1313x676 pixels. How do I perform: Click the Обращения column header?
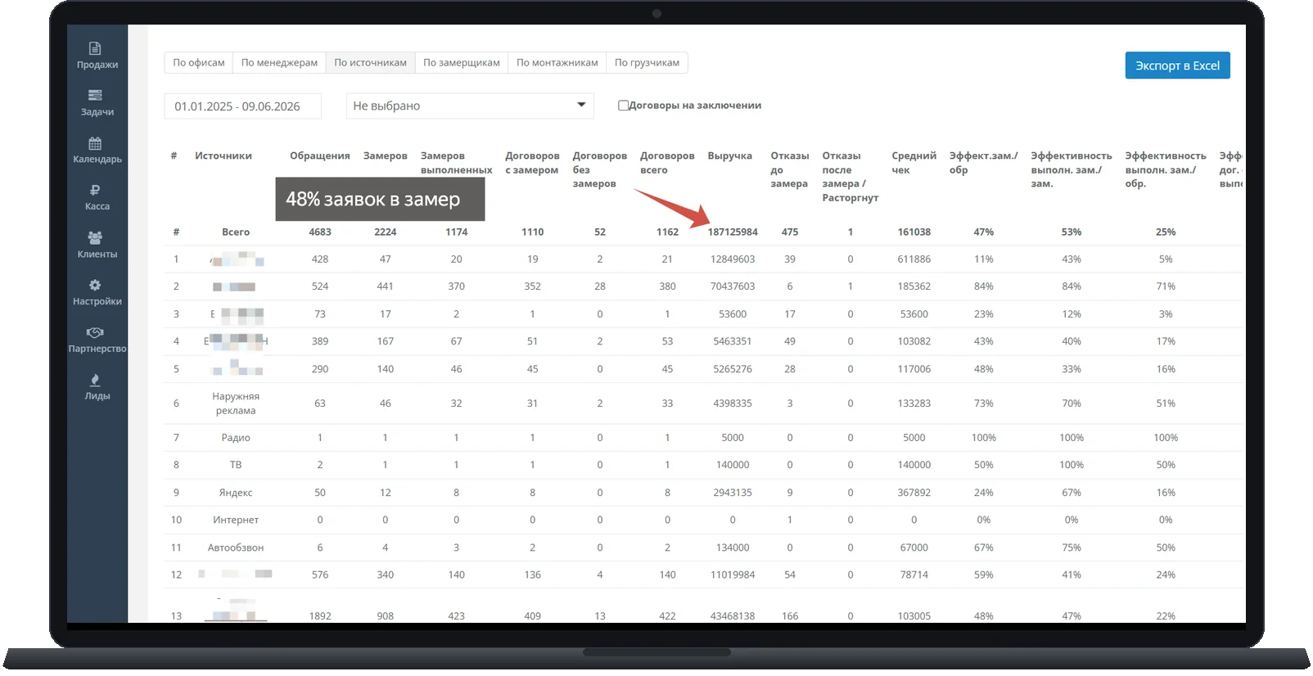click(x=320, y=156)
